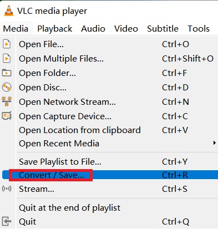The height and width of the screenshot is (229, 218).
Task: Click the VLC cone icon in title bar
Action: tap(9, 11)
